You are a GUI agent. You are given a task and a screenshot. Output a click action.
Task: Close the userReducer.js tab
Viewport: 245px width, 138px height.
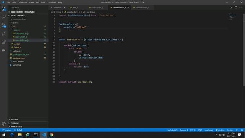point(128,8)
